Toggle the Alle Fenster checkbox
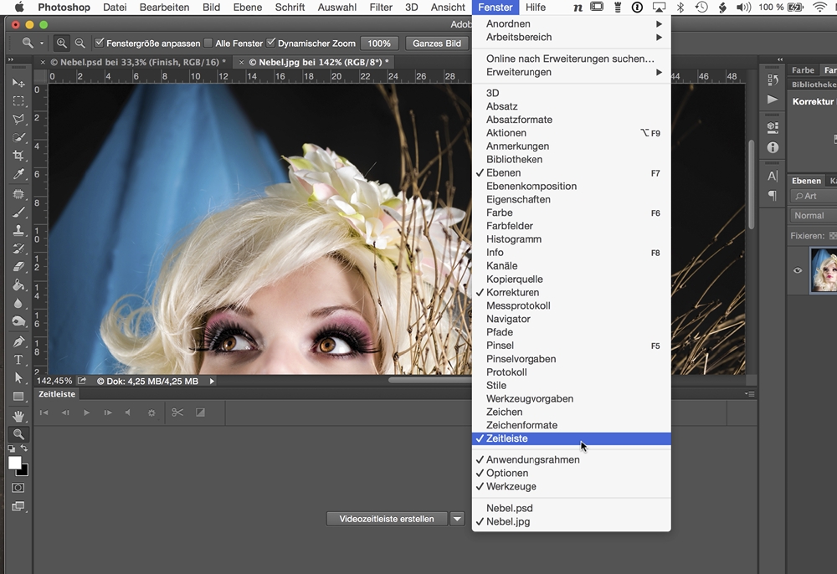 (208, 43)
